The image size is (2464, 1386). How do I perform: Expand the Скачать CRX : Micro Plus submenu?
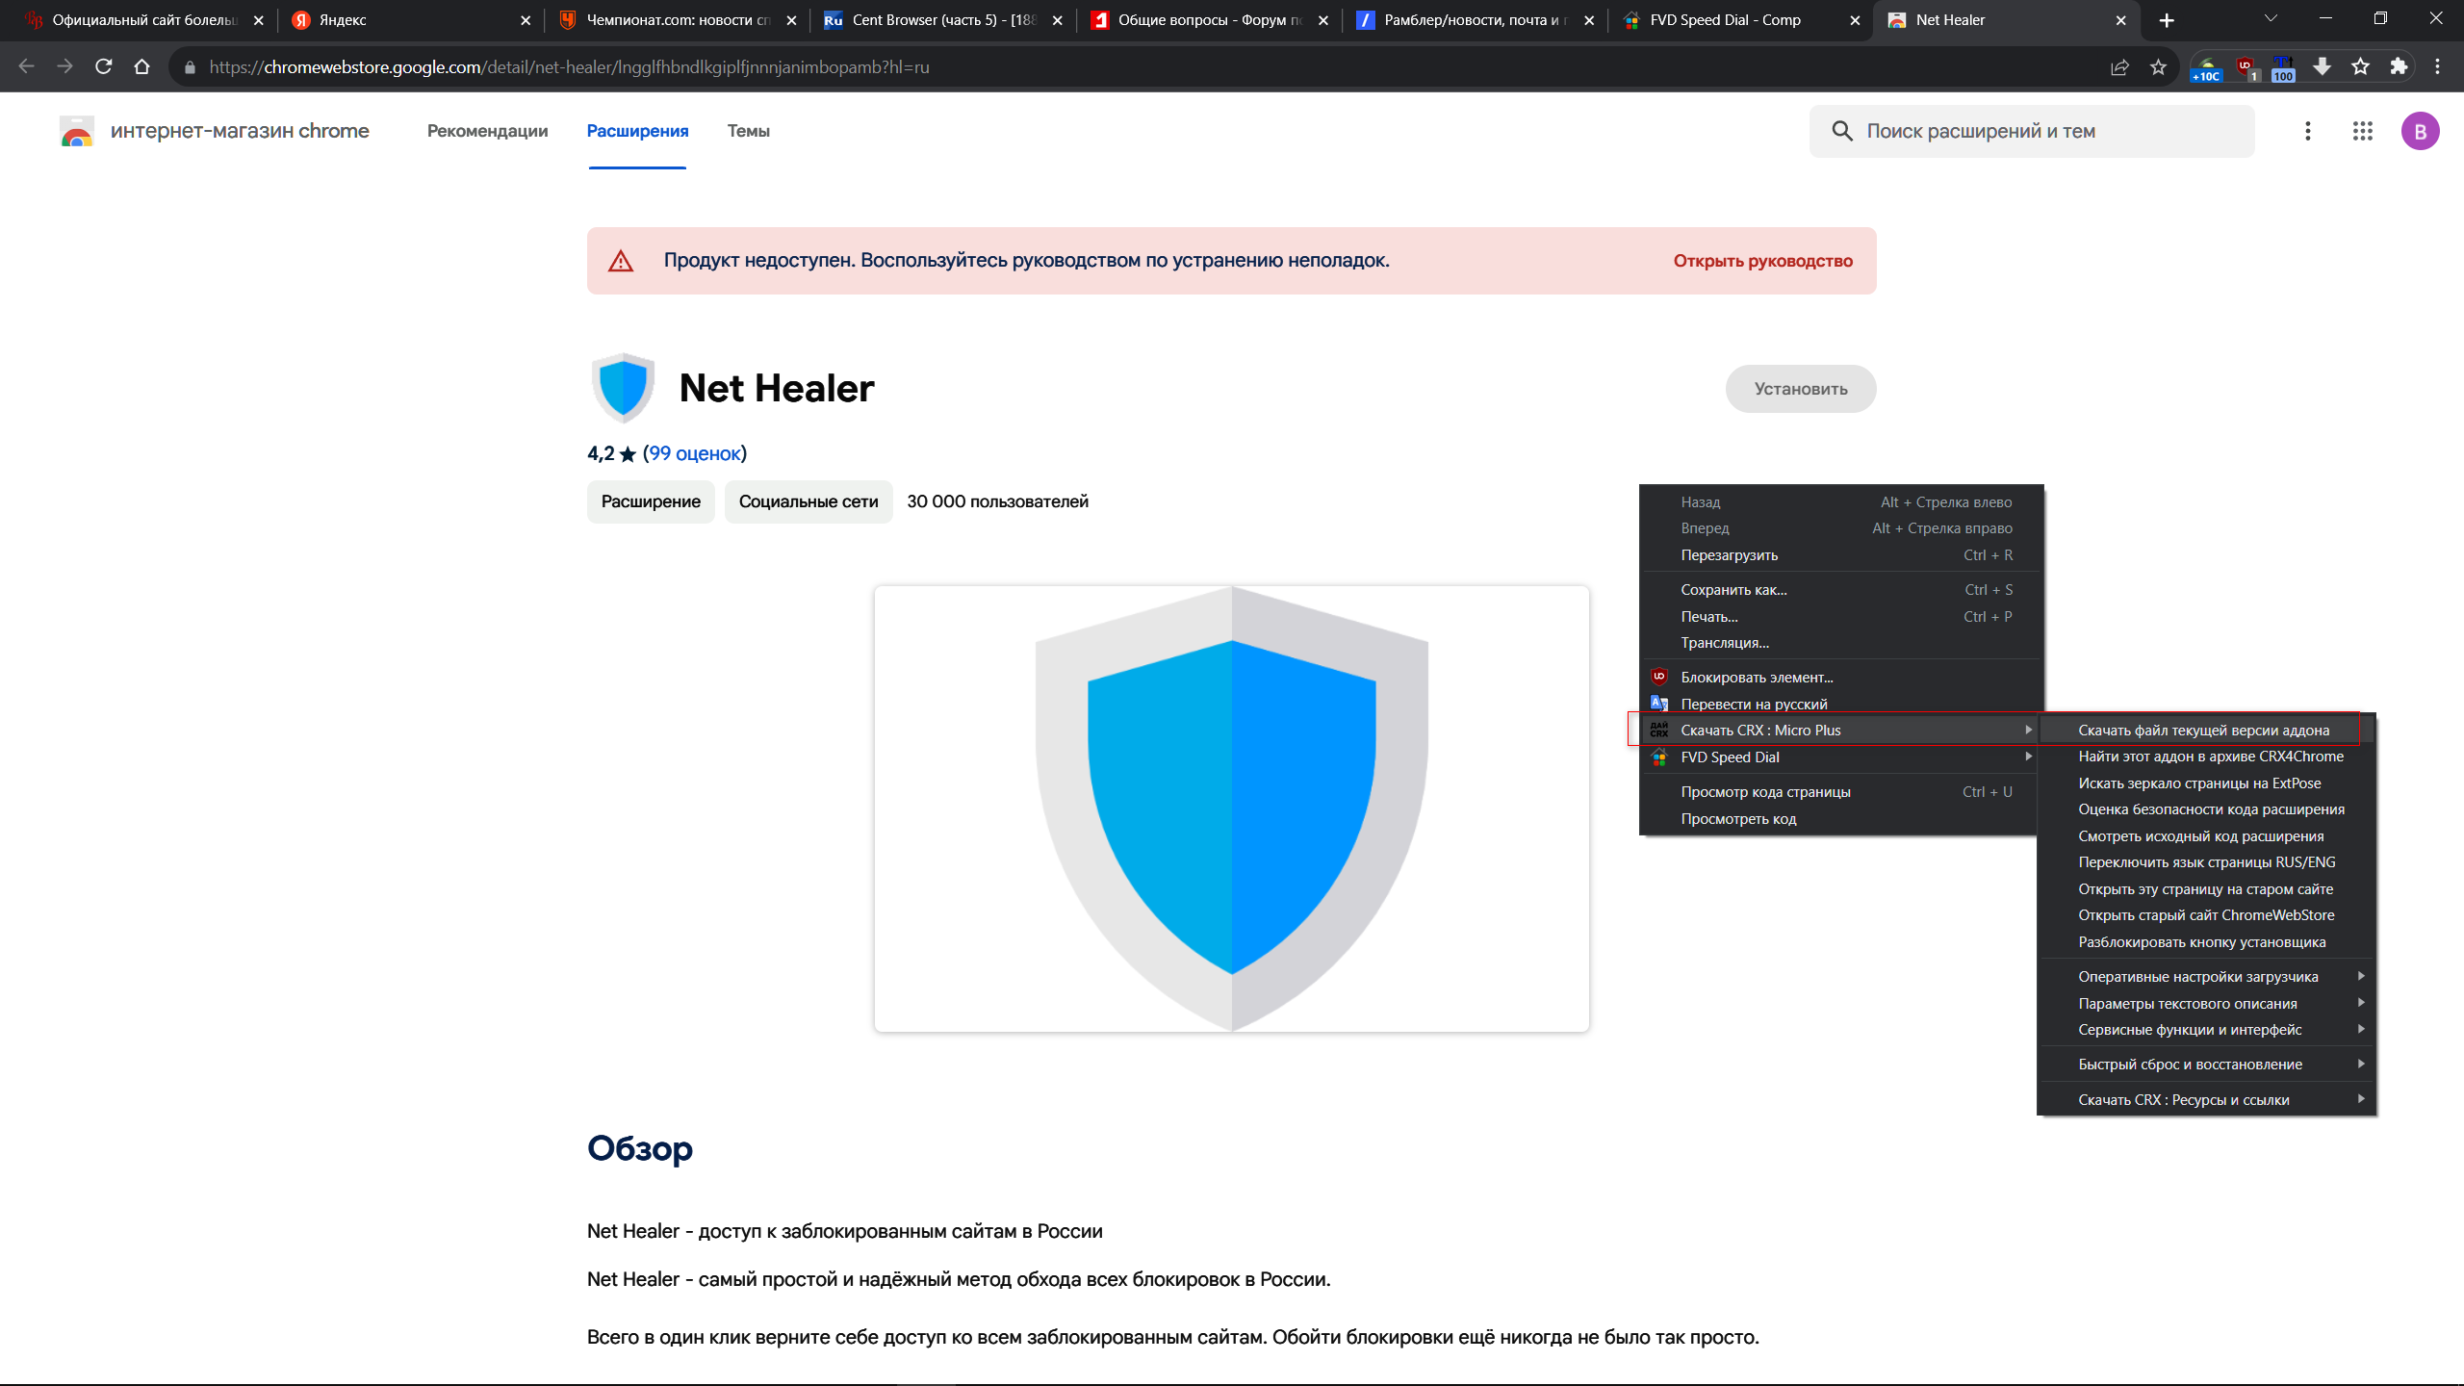coord(1840,731)
